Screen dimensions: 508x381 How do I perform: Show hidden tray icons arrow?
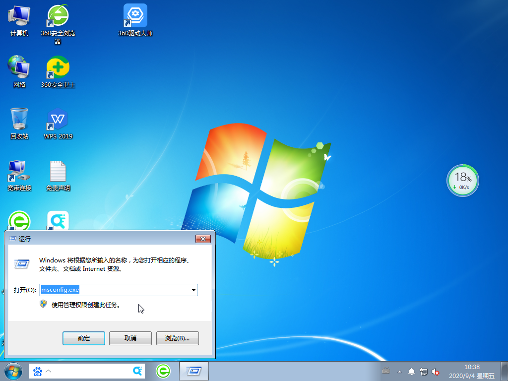tap(399, 372)
